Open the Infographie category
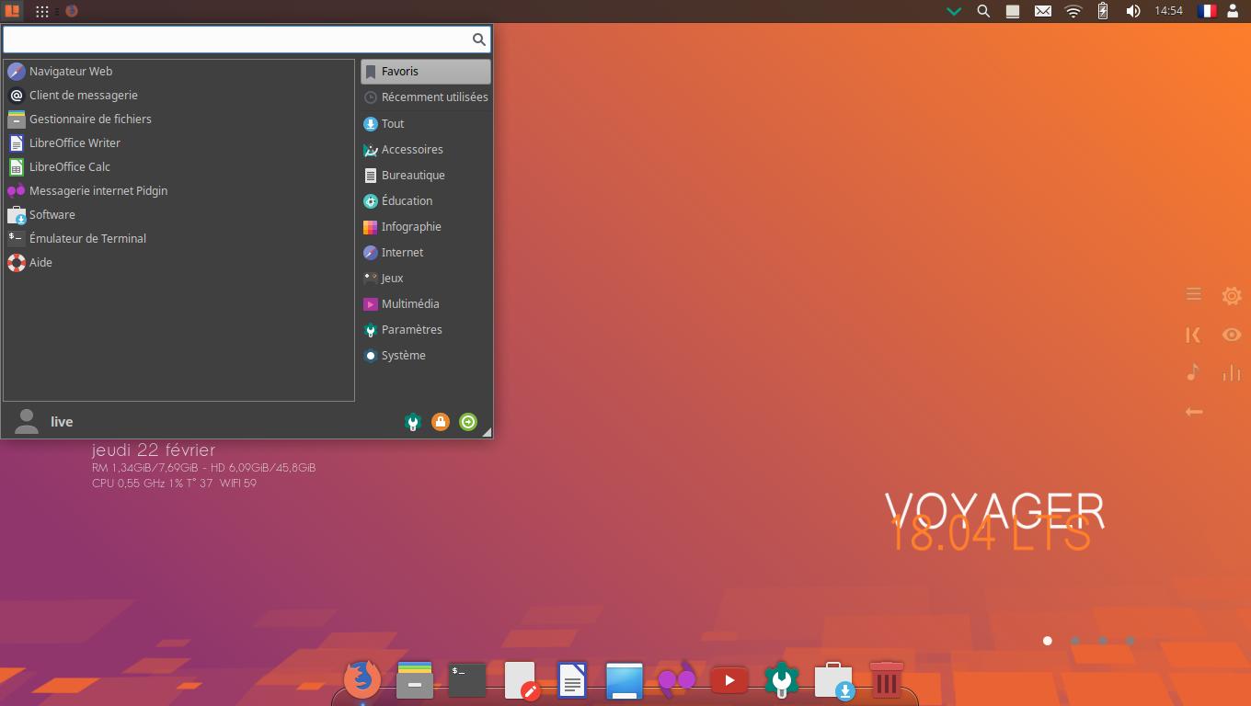 pyautogui.click(x=425, y=226)
